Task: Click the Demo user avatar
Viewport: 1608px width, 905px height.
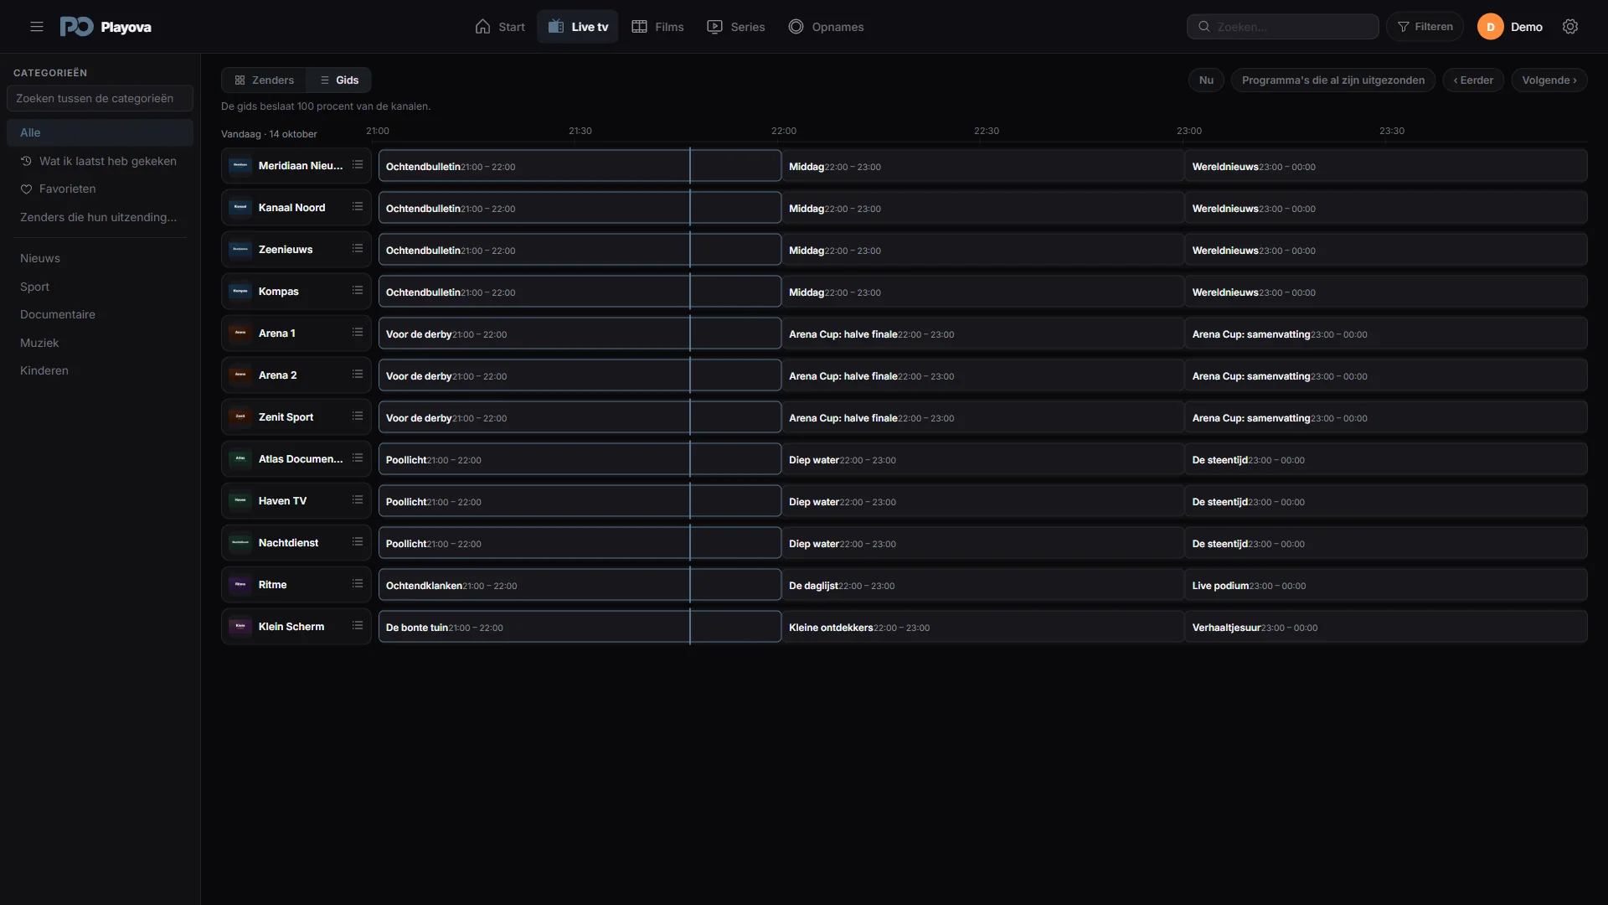Action: 1491,27
